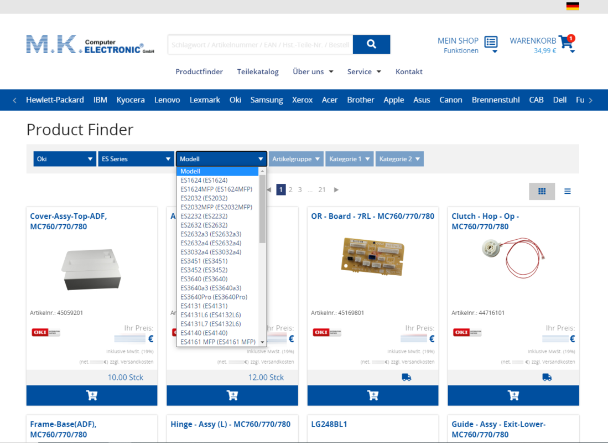The width and height of the screenshot is (608, 443).
Task: Click the M.K Computer Electronic logo
Action: point(90,45)
